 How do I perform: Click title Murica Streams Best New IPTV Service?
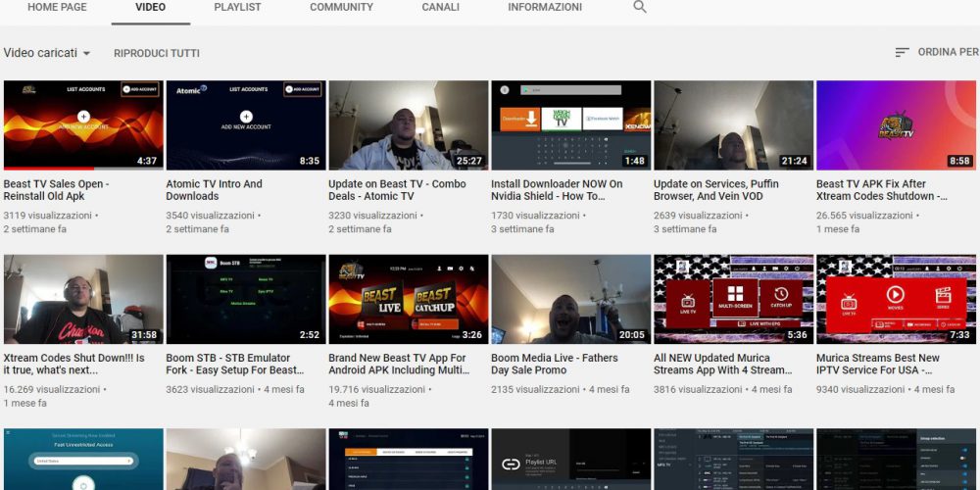pyautogui.click(x=878, y=364)
